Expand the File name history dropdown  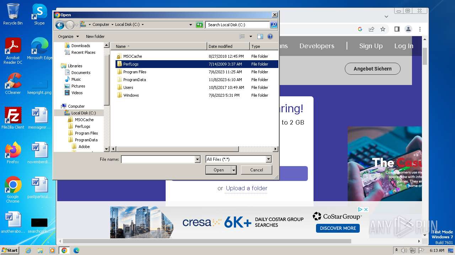click(x=198, y=159)
